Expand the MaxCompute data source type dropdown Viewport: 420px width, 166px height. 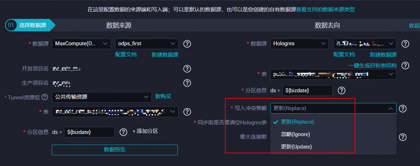[x=81, y=44]
